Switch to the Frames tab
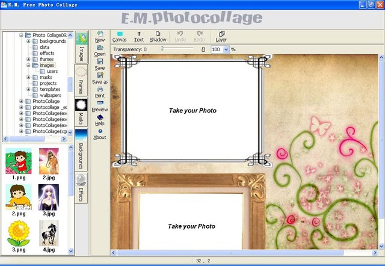 coord(81,81)
